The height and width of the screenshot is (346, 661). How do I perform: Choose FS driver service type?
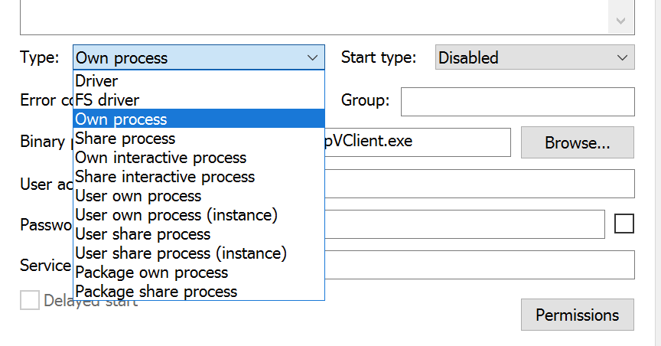[107, 100]
